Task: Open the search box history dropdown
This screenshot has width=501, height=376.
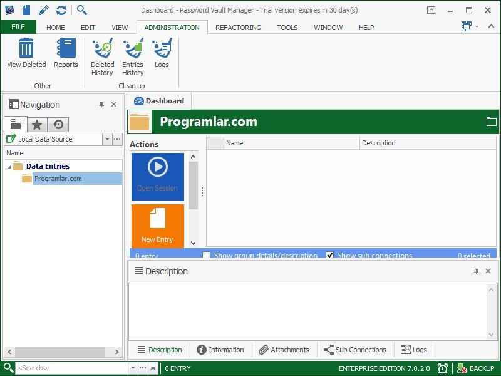Action: tap(133, 368)
